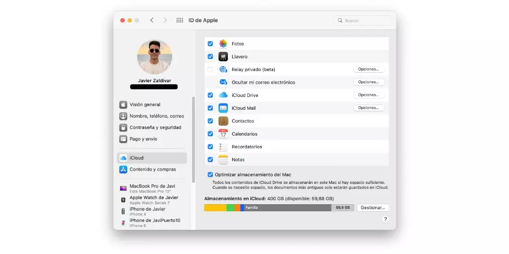The width and height of the screenshot is (509, 254).
Task: Click the Fotos app icon
Action: point(223,44)
